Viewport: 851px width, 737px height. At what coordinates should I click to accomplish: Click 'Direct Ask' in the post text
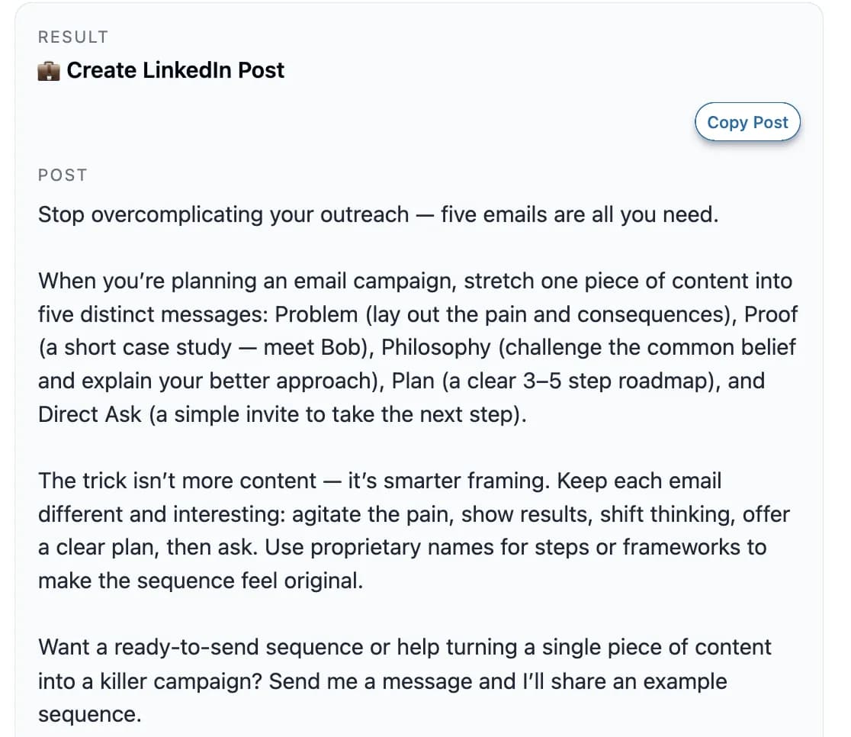(x=90, y=414)
